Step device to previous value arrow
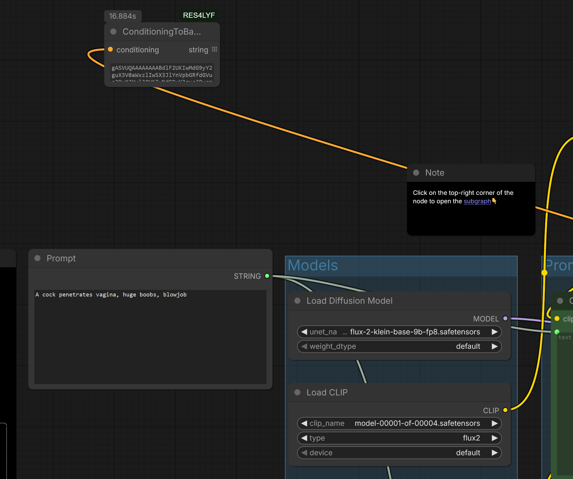Image resolution: width=573 pixels, height=479 pixels. 304,453
